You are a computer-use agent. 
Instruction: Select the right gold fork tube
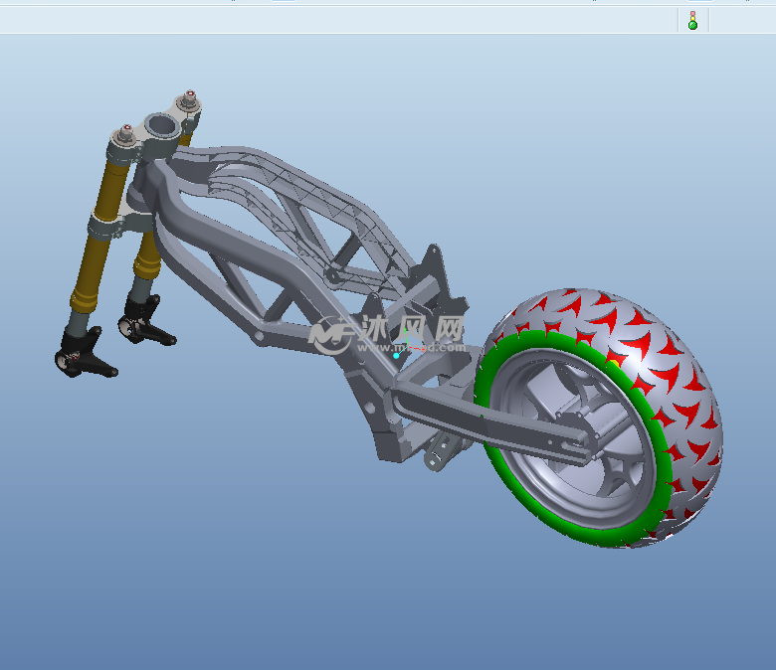click(148, 253)
